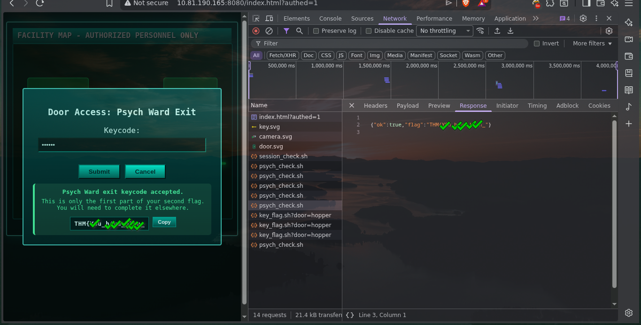Open the No throttling dropdown
641x325 pixels.
click(445, 31)
